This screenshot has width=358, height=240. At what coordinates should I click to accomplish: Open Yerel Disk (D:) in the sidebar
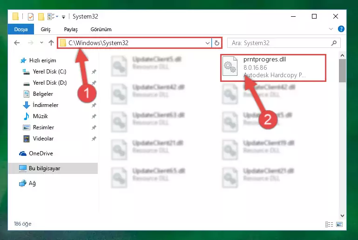pyautogui.click(x=45, y=83)
